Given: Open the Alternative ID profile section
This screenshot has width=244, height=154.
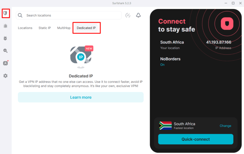Looking at the screenshot, I should [x=5, y=63].
